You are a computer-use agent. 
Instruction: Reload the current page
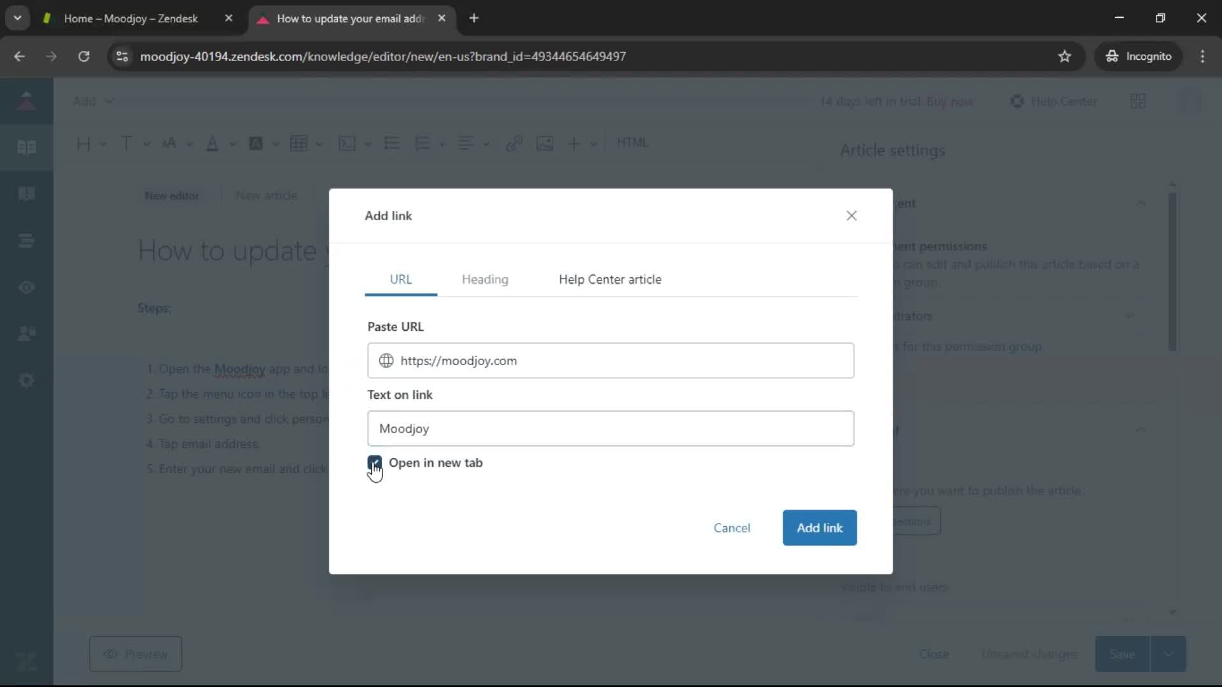pos(83,57)
